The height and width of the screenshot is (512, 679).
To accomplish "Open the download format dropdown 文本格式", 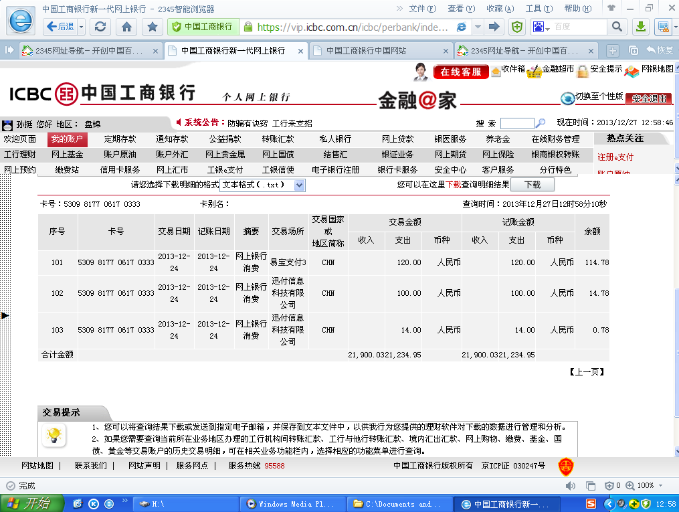I will tap(262, 185).
